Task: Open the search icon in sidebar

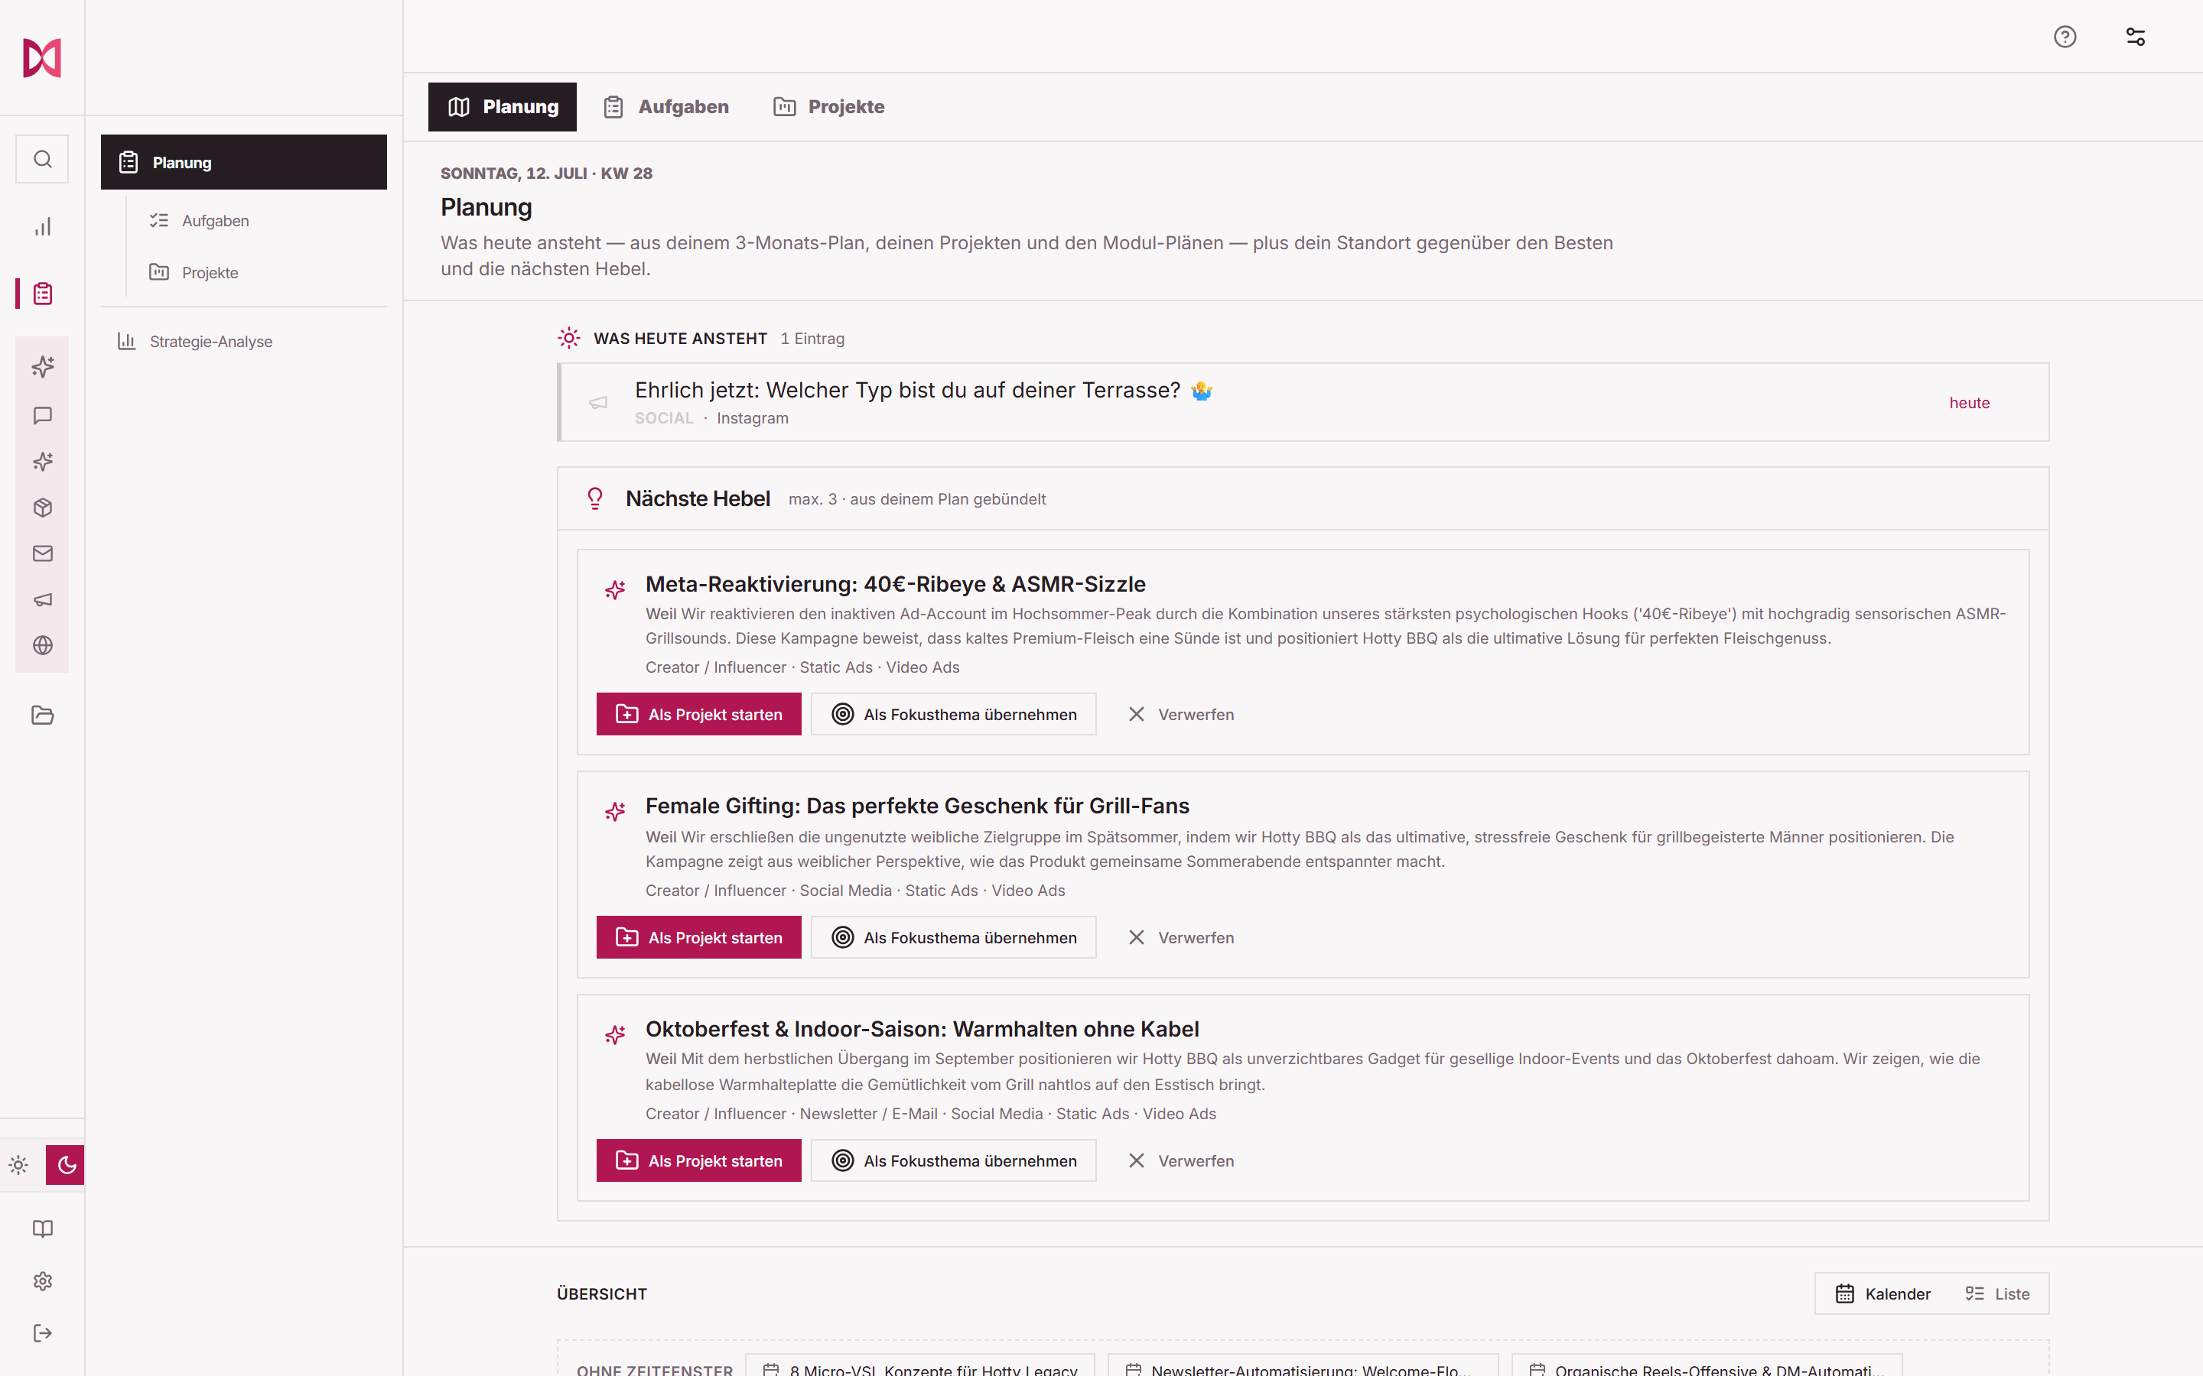Action: click(42, 159)
